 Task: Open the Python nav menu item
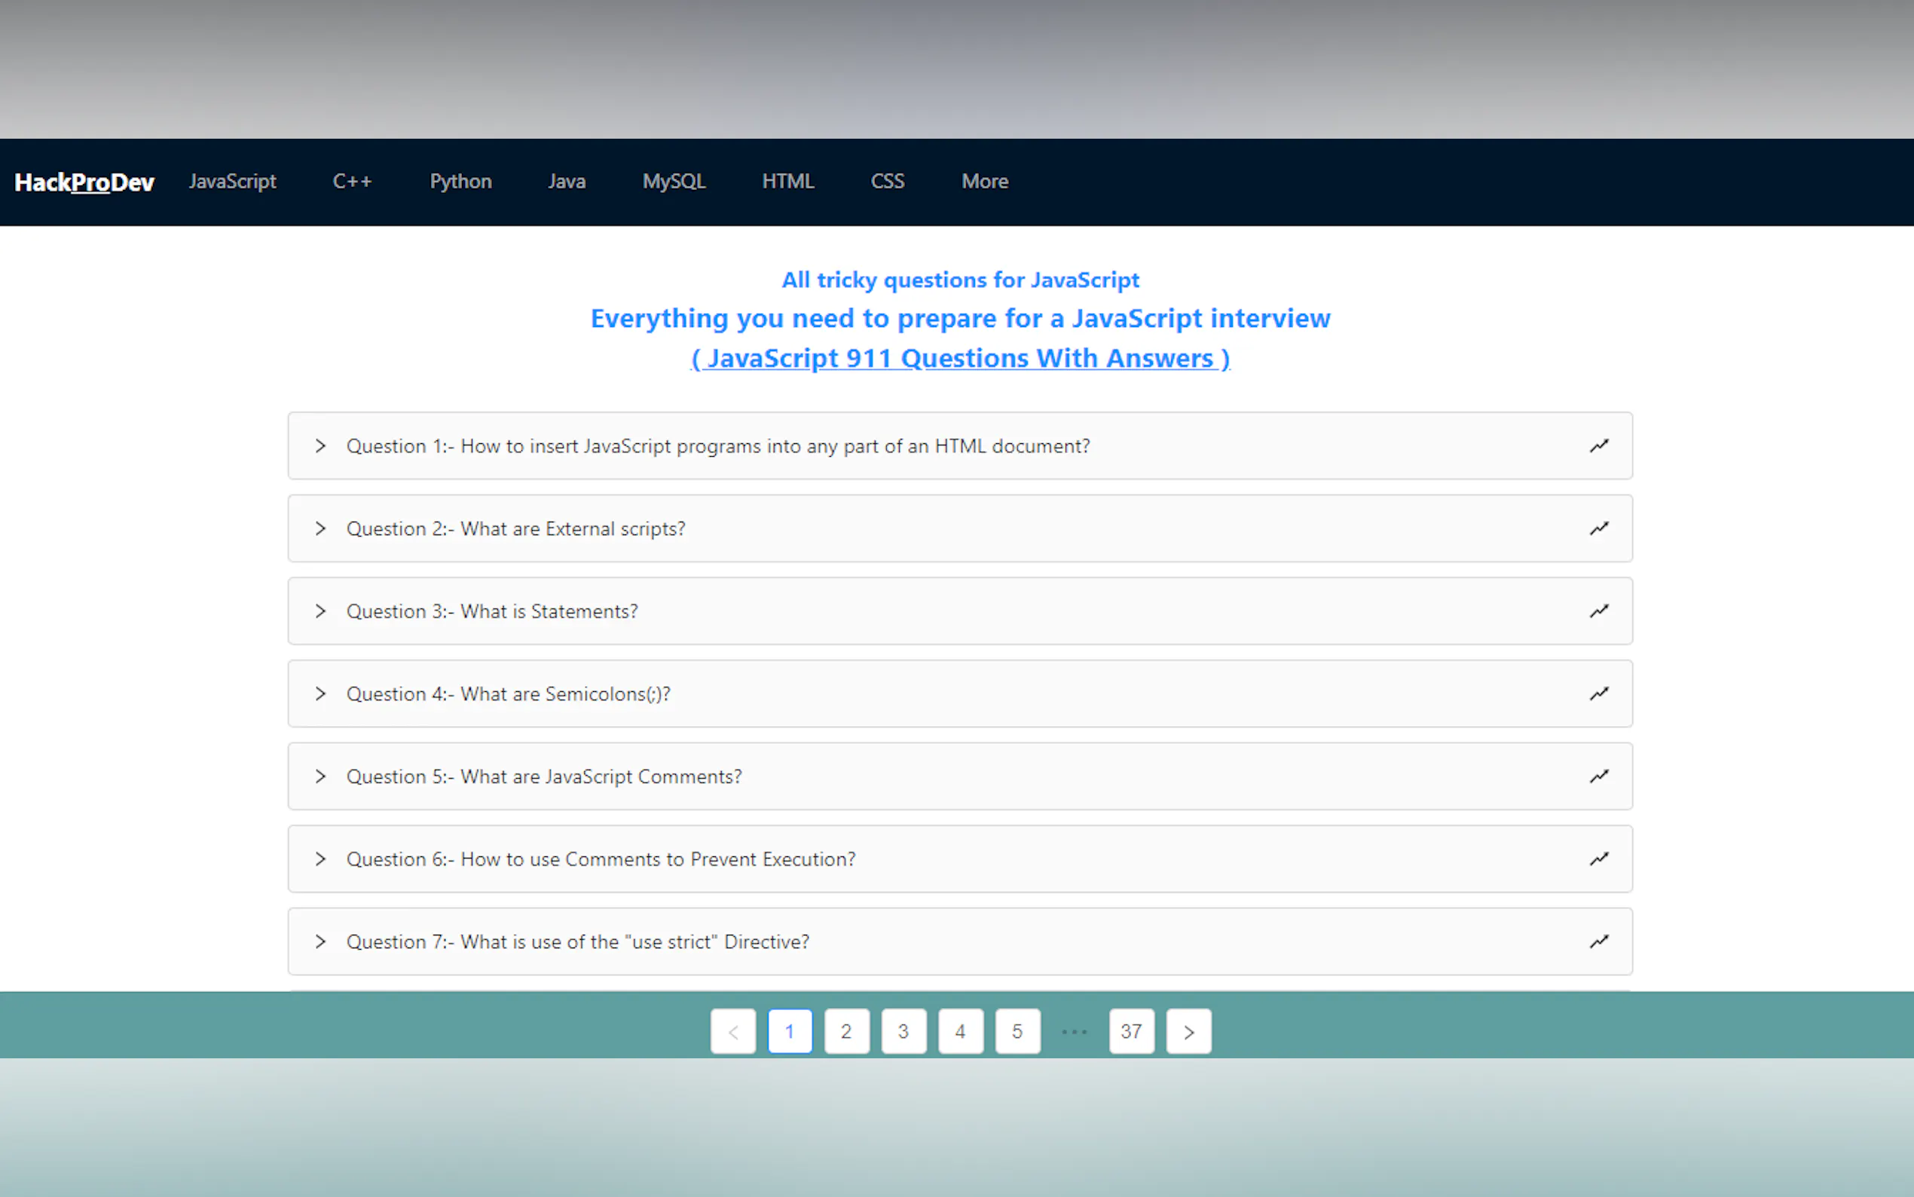point(460,182)
